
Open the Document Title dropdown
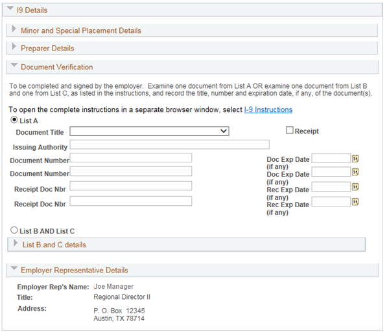tap(149, 131)
